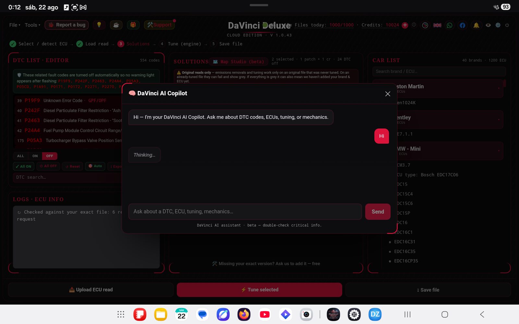Change language with UK flag icon

(437, 25)
